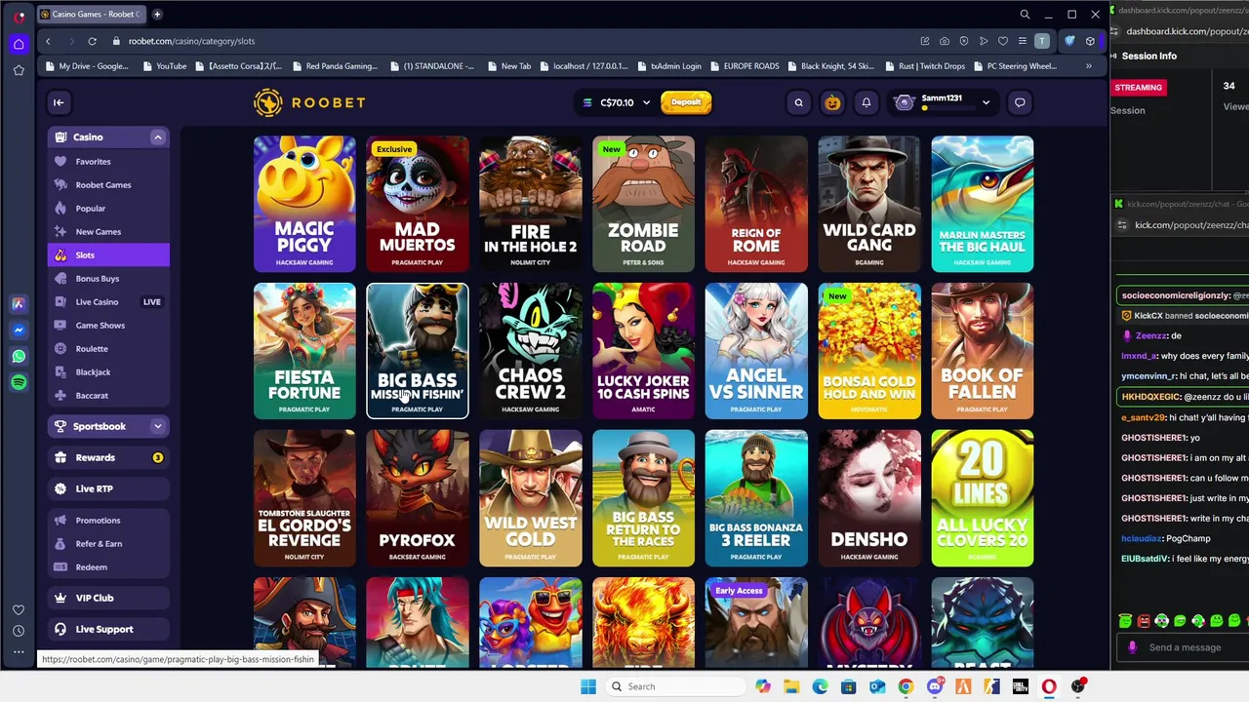Open Live Casino category
Screen dimensions: 1249x702
tap(108, 301)
